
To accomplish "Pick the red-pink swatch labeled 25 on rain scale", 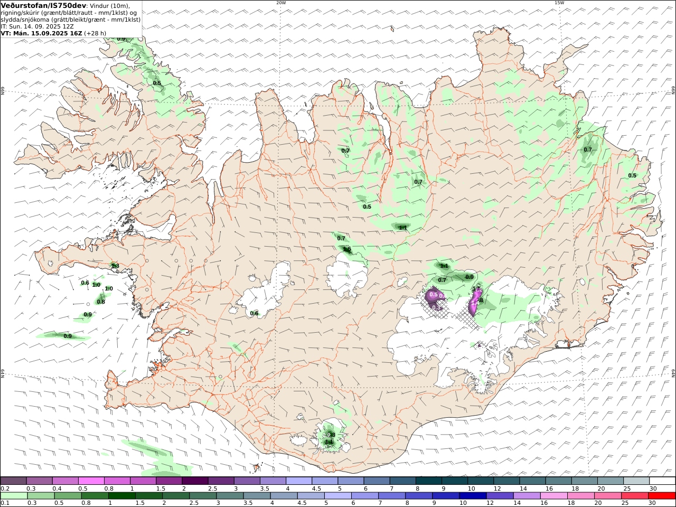I will (634, 496).
